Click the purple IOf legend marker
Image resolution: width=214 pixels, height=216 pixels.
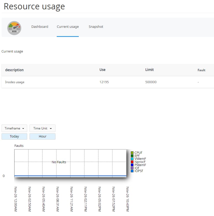(132, 168)
